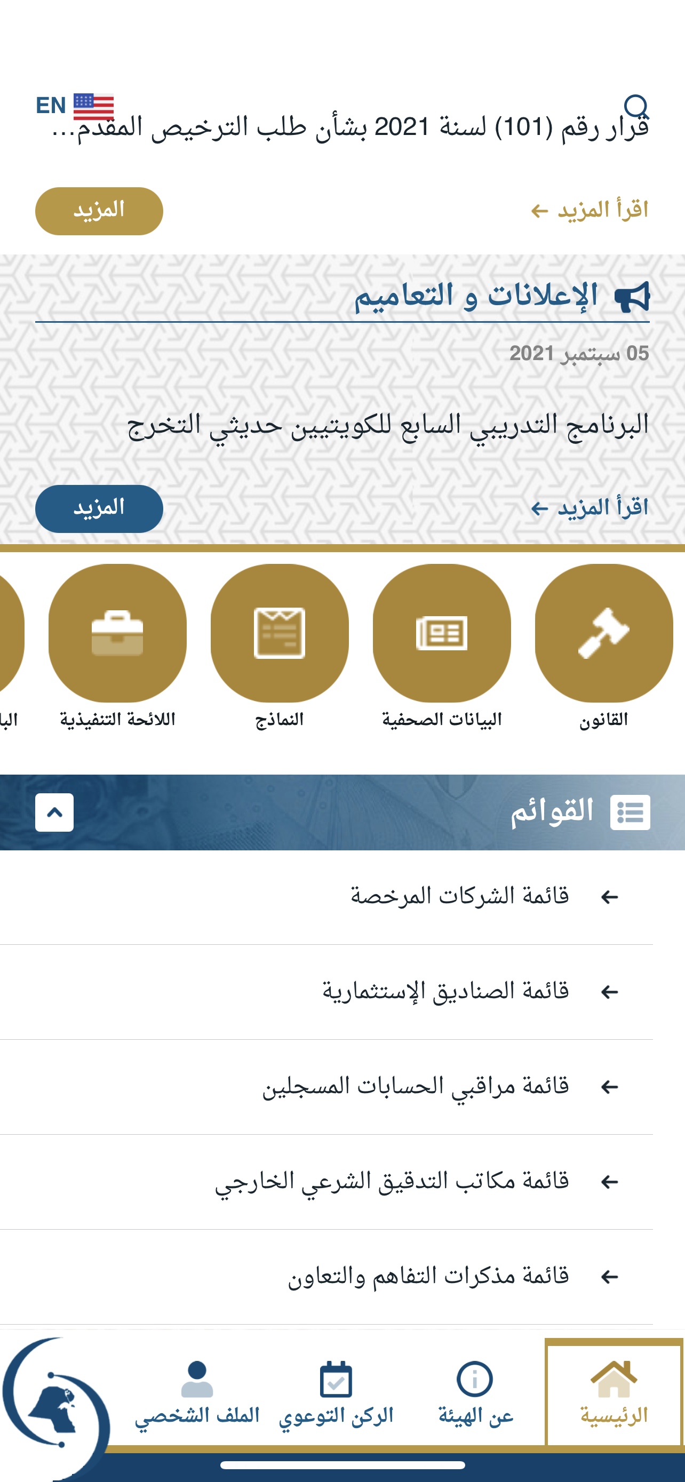Open قائمة مكاتب التدقيق الشرعي الخارجي
685x1482 pixels.
coord(326,1182)
